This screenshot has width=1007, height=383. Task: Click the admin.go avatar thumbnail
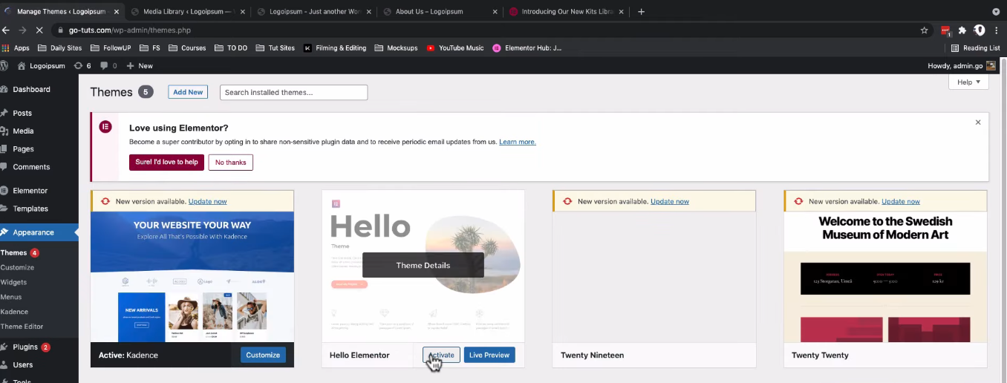[991, 65]
